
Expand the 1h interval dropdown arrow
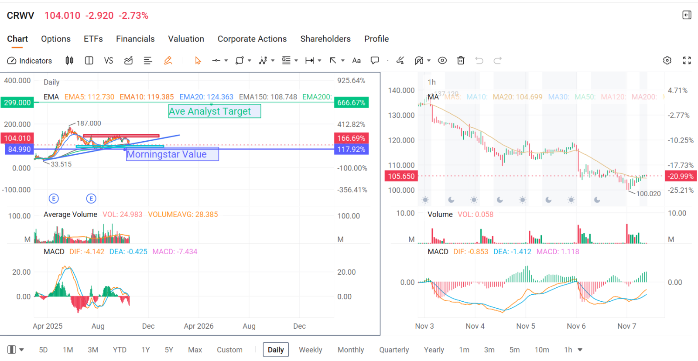coord(580,350)
